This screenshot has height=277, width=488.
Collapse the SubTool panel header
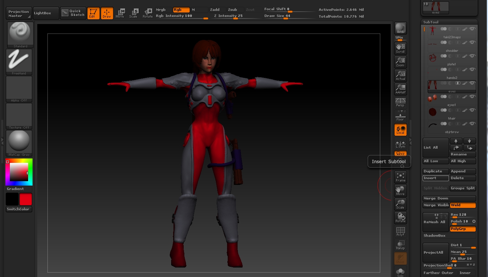[449, 22]
